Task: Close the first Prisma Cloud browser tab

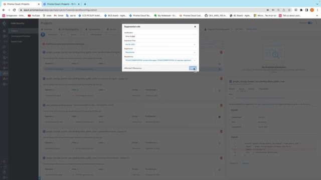Action: pos(39,4)
